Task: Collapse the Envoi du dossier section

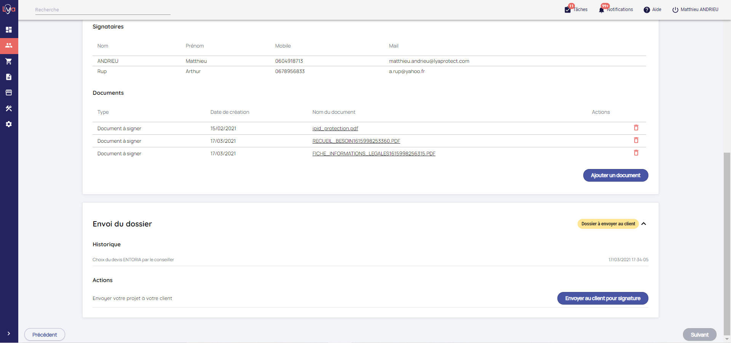Action: tap(644, 224)
